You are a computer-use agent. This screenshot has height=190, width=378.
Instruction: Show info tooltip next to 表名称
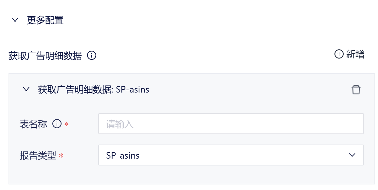tap(57, 124)
